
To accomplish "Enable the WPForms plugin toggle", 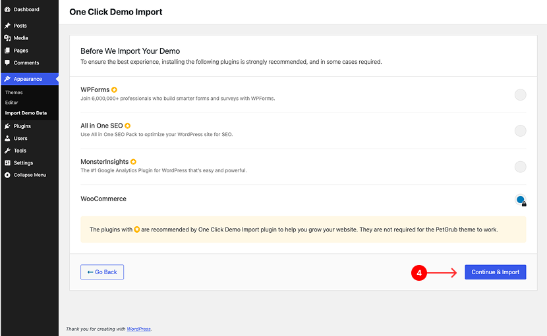I will pyautogui.click(x=520, y=95).
